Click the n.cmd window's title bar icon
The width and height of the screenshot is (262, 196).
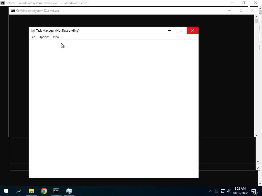[x=3, y=3]
